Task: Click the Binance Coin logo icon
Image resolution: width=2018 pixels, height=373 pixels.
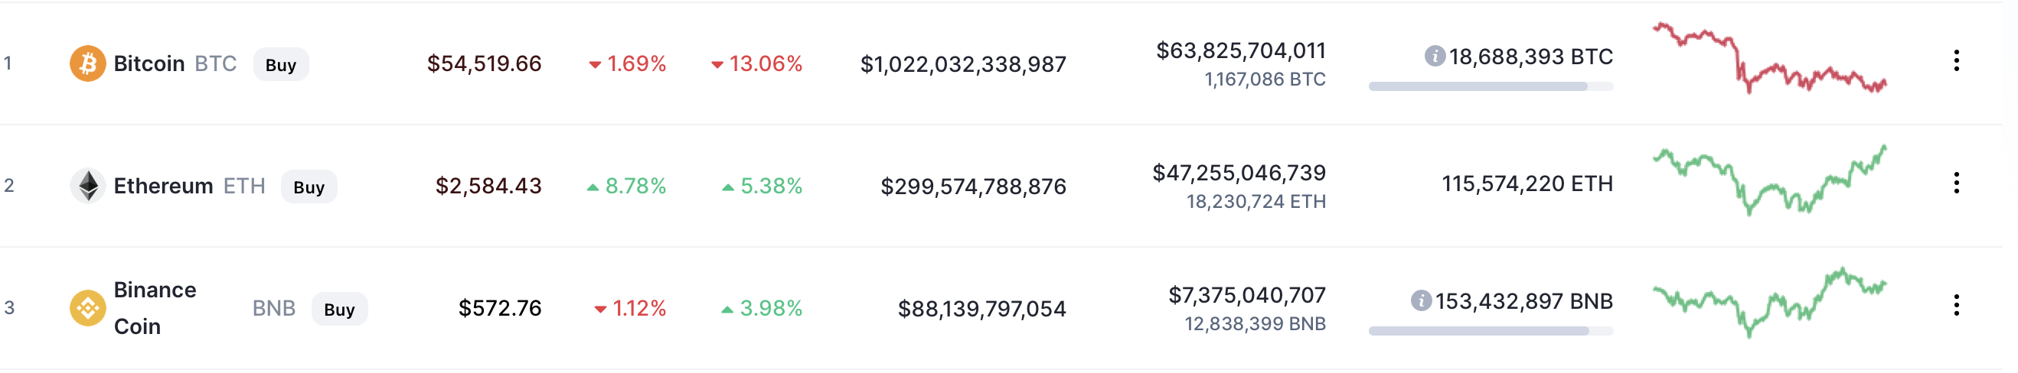Action: [88, 308]
